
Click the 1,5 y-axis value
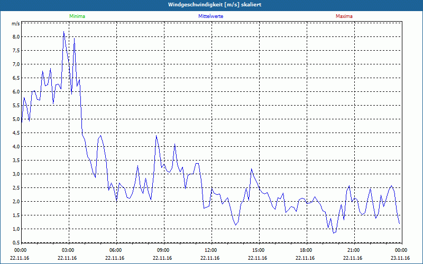(x=16, y=215)
